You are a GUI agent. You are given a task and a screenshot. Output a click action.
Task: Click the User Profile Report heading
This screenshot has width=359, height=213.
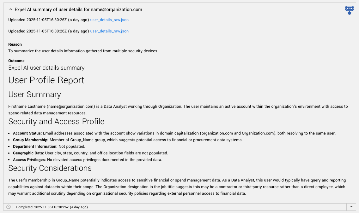coord(46,80)
